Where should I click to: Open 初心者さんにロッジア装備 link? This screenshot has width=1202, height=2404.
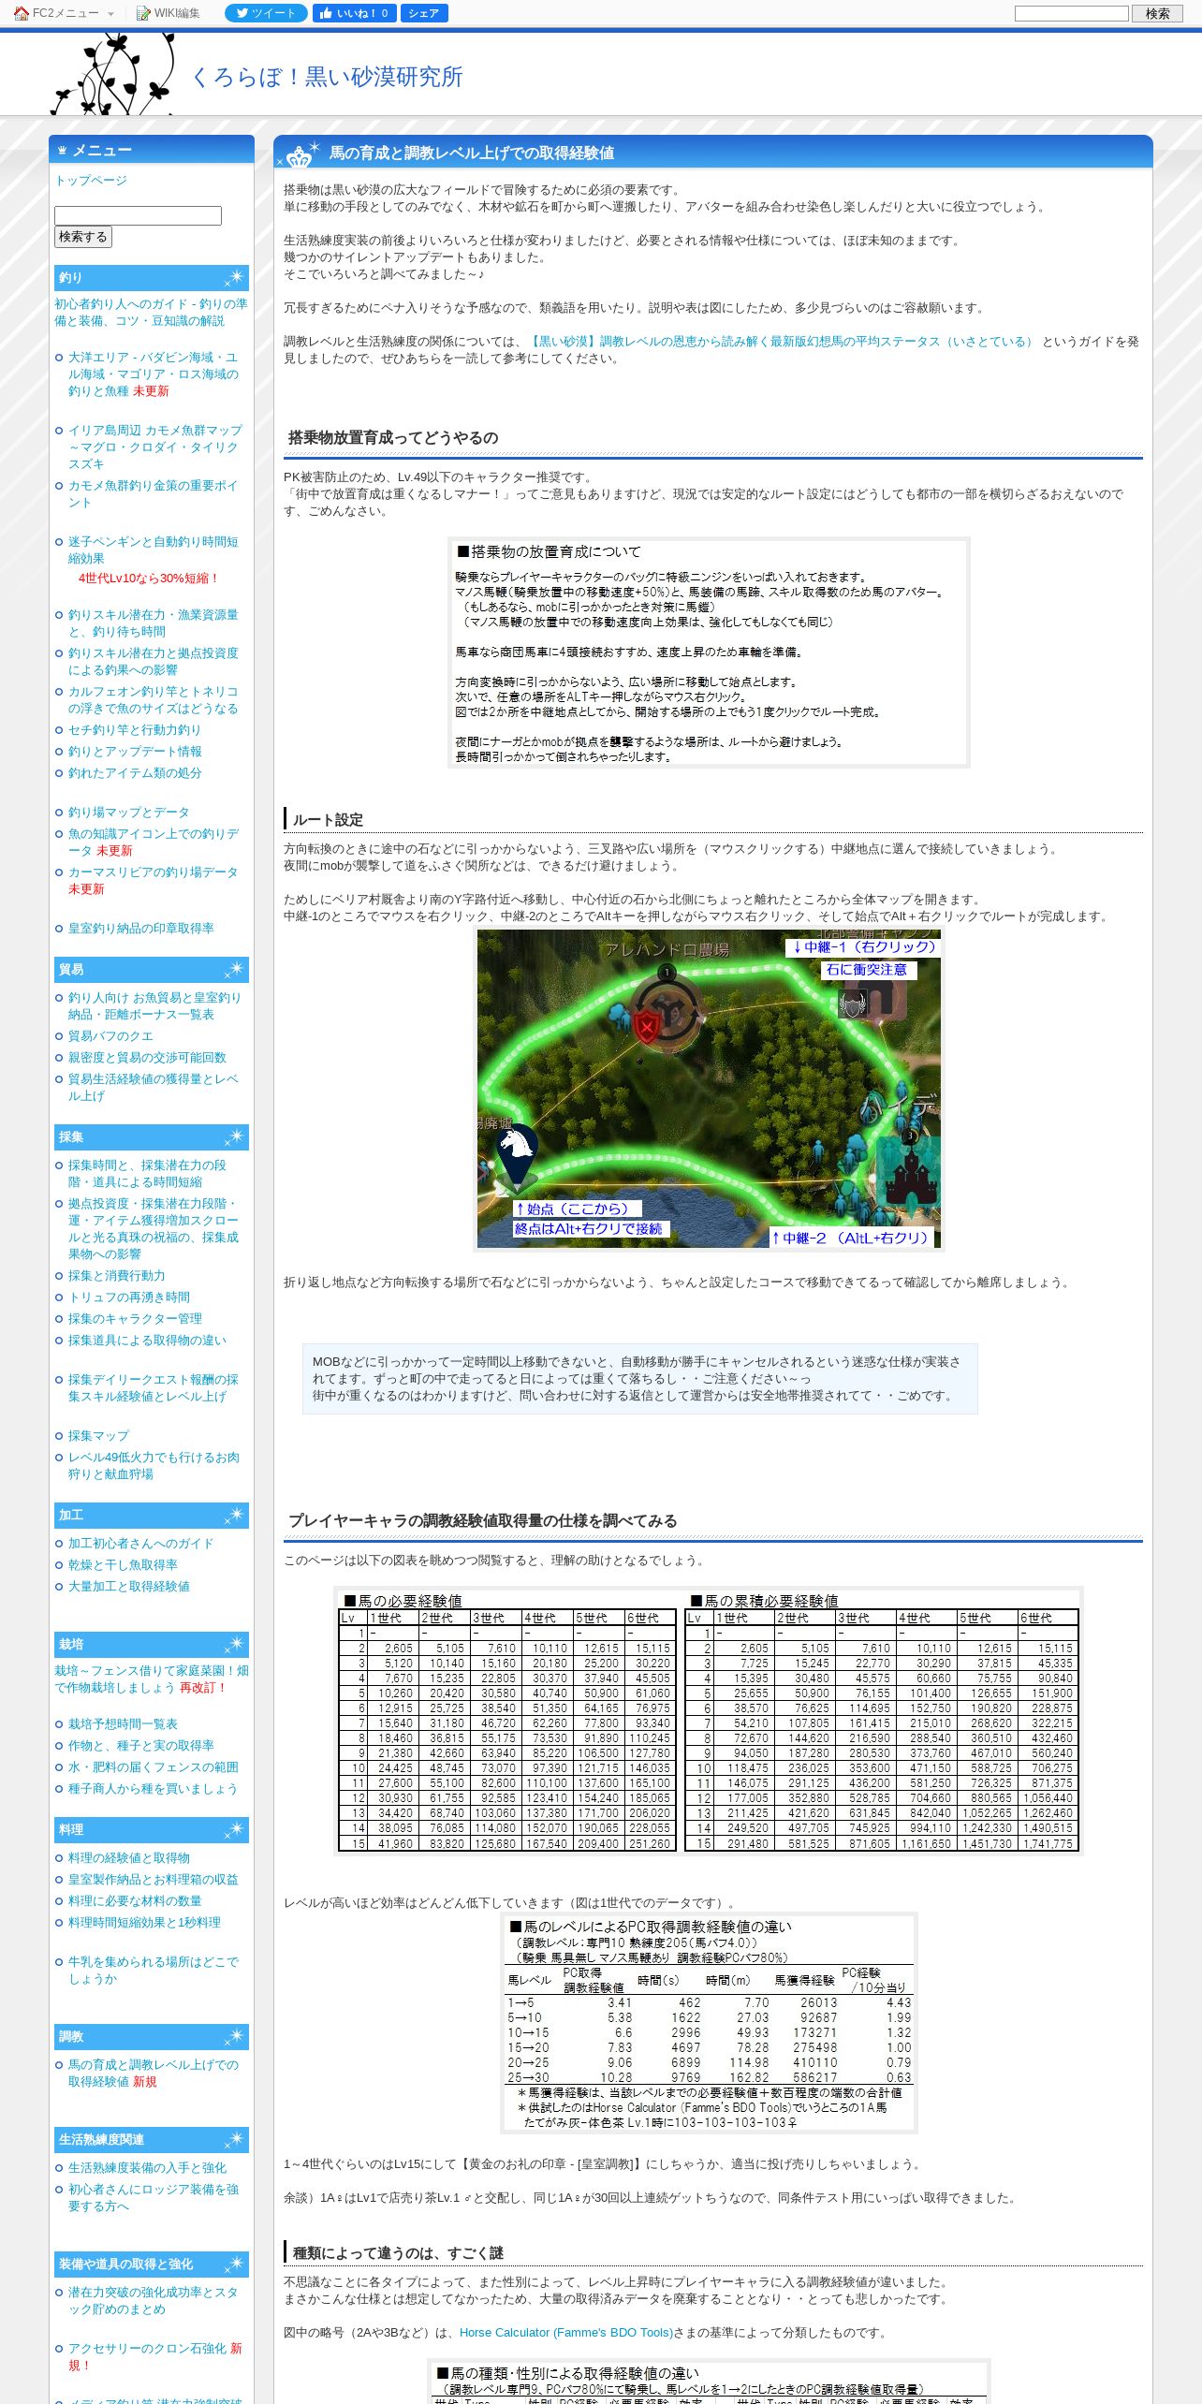tap(153, 2197)
